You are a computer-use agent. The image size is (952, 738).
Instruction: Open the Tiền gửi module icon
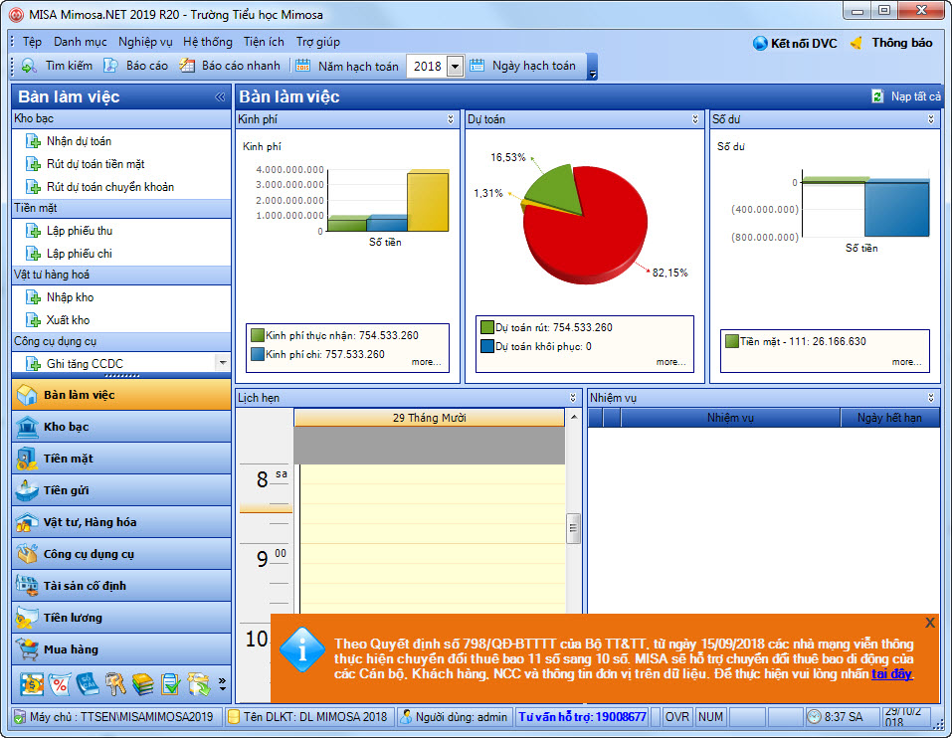coord(27,490)
